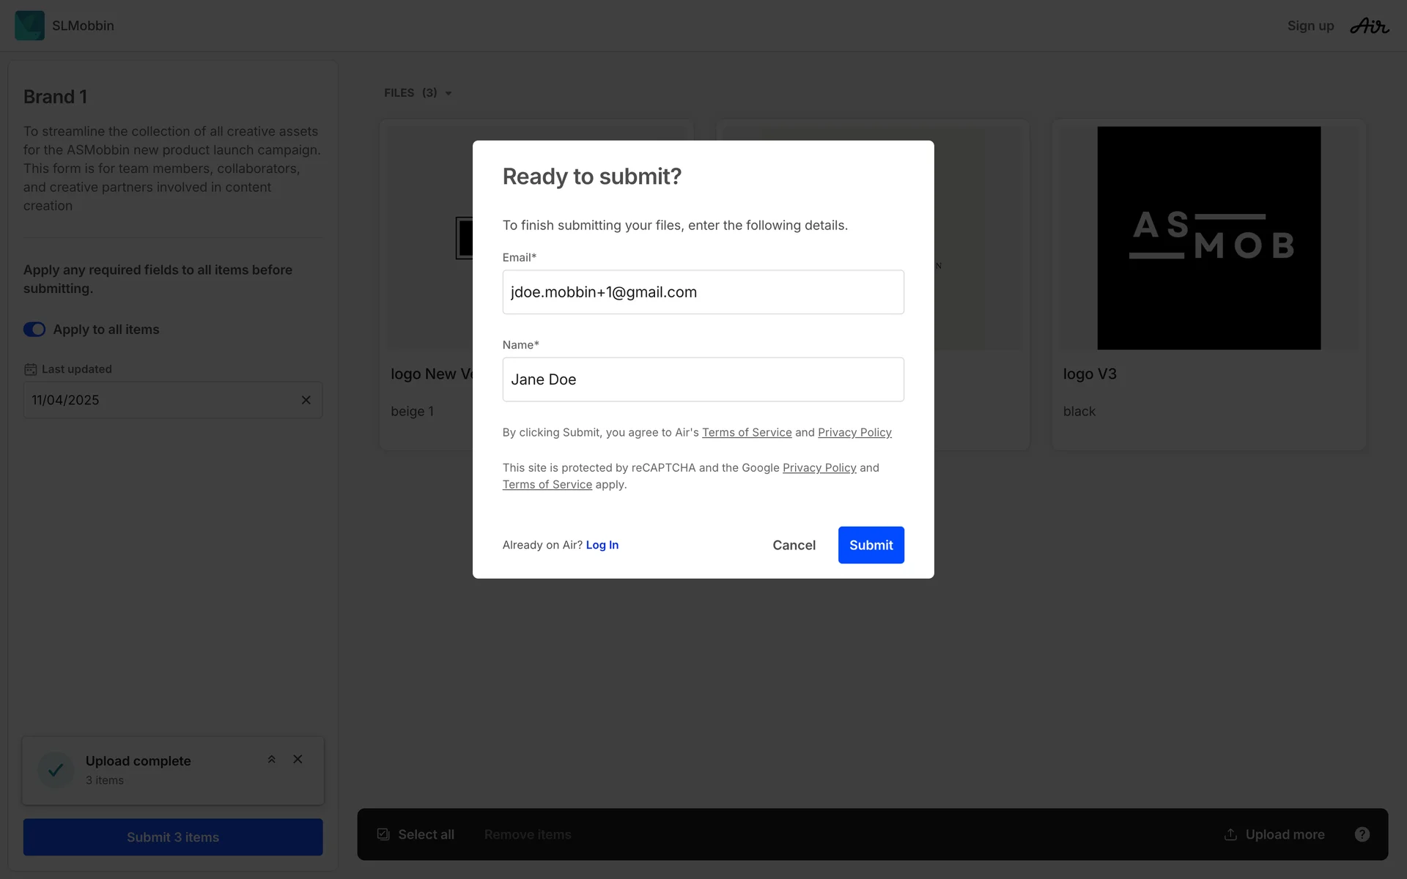The width and height of the screenshot is (1407, 879).
Task: Collapse the Upload complete notification with chevrons
Action: 272,760
